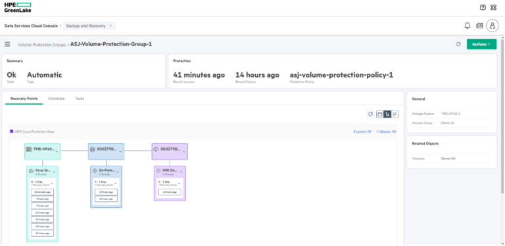Open the Actions dropdown menu
Image resolution: width=505 pixels, height=246 pixels.
481,45
